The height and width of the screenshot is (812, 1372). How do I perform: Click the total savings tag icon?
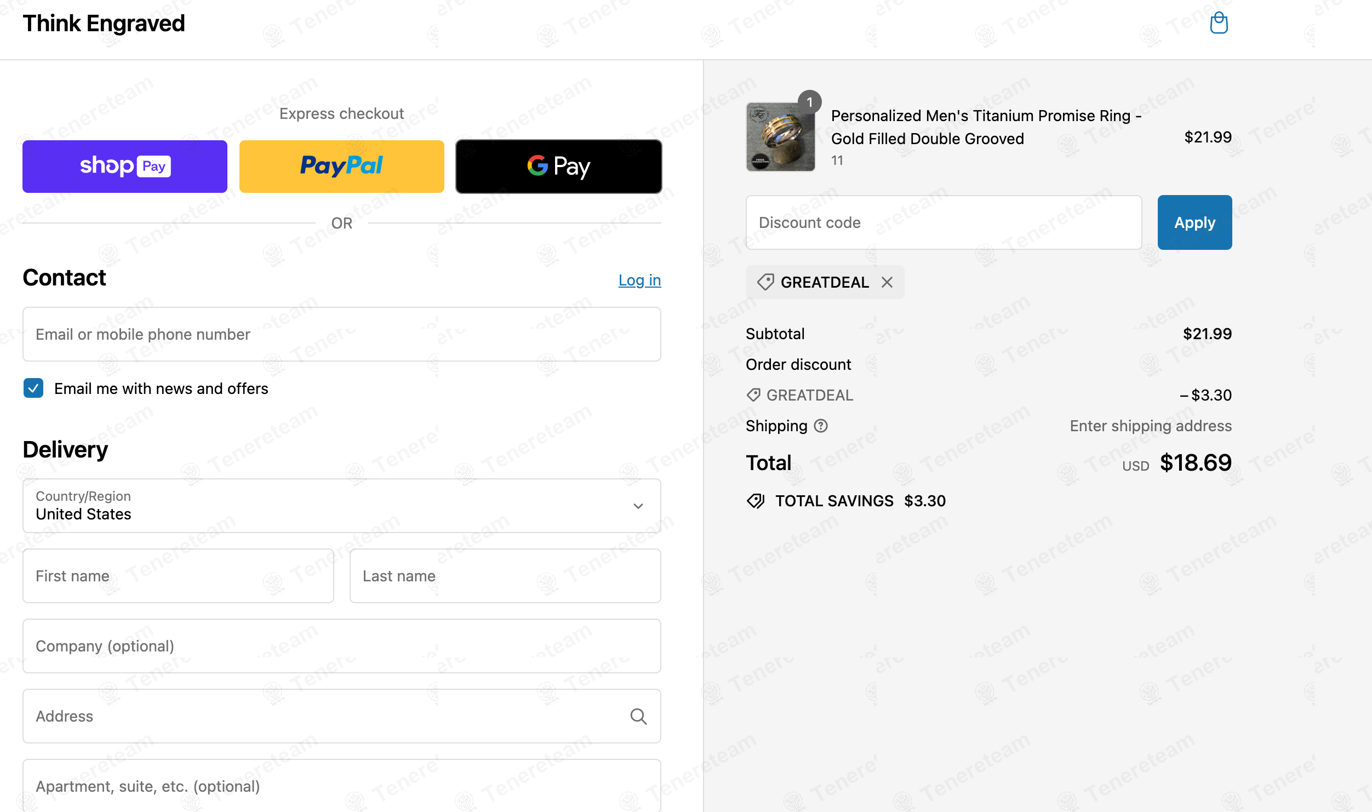[x=756, y=501]
